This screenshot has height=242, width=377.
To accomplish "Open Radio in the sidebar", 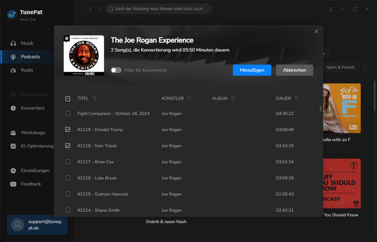I will (x=27, y=70).
